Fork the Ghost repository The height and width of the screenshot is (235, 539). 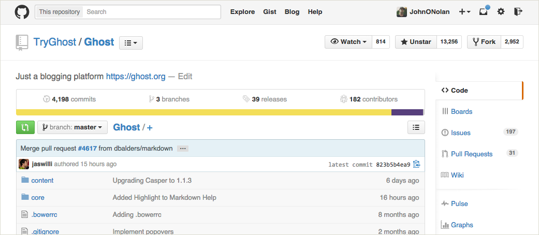(484, 42)
